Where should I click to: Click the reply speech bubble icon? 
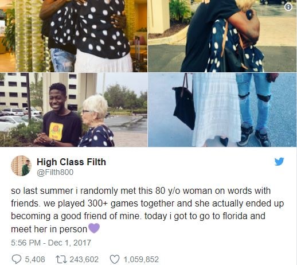[17, 259]
